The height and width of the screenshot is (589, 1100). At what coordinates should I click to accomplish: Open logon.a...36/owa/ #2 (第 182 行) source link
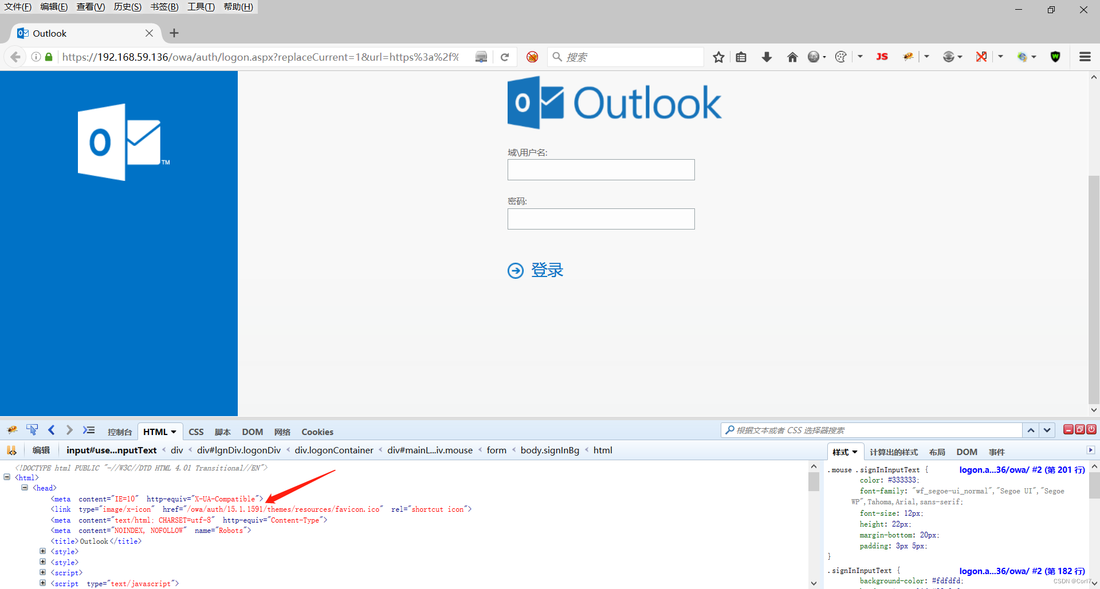click(1022, 571)
